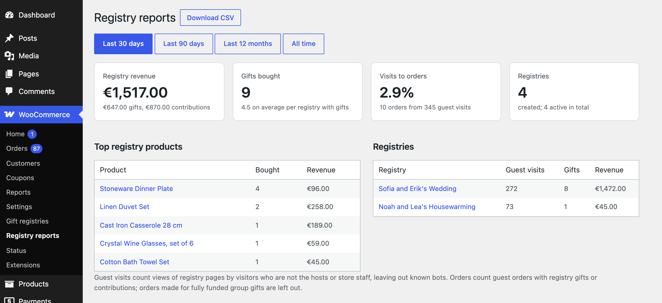The image size is (662, 303).
Task: Click the WooCommerce logo icon
Action: click(x=10, y=115)
